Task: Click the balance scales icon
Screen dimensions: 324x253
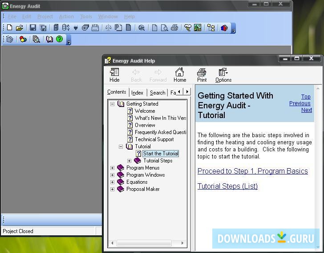Action: pos(108,28)
